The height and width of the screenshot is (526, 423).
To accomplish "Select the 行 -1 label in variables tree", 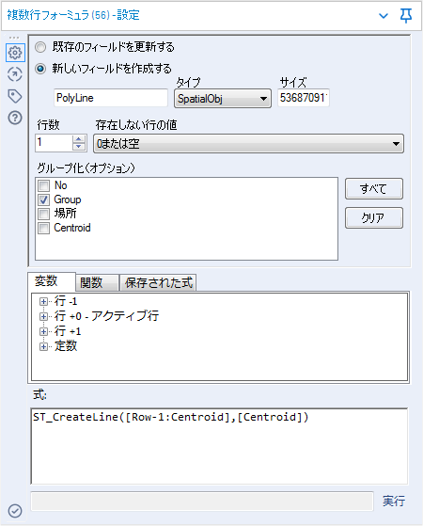I will (66, 301).
